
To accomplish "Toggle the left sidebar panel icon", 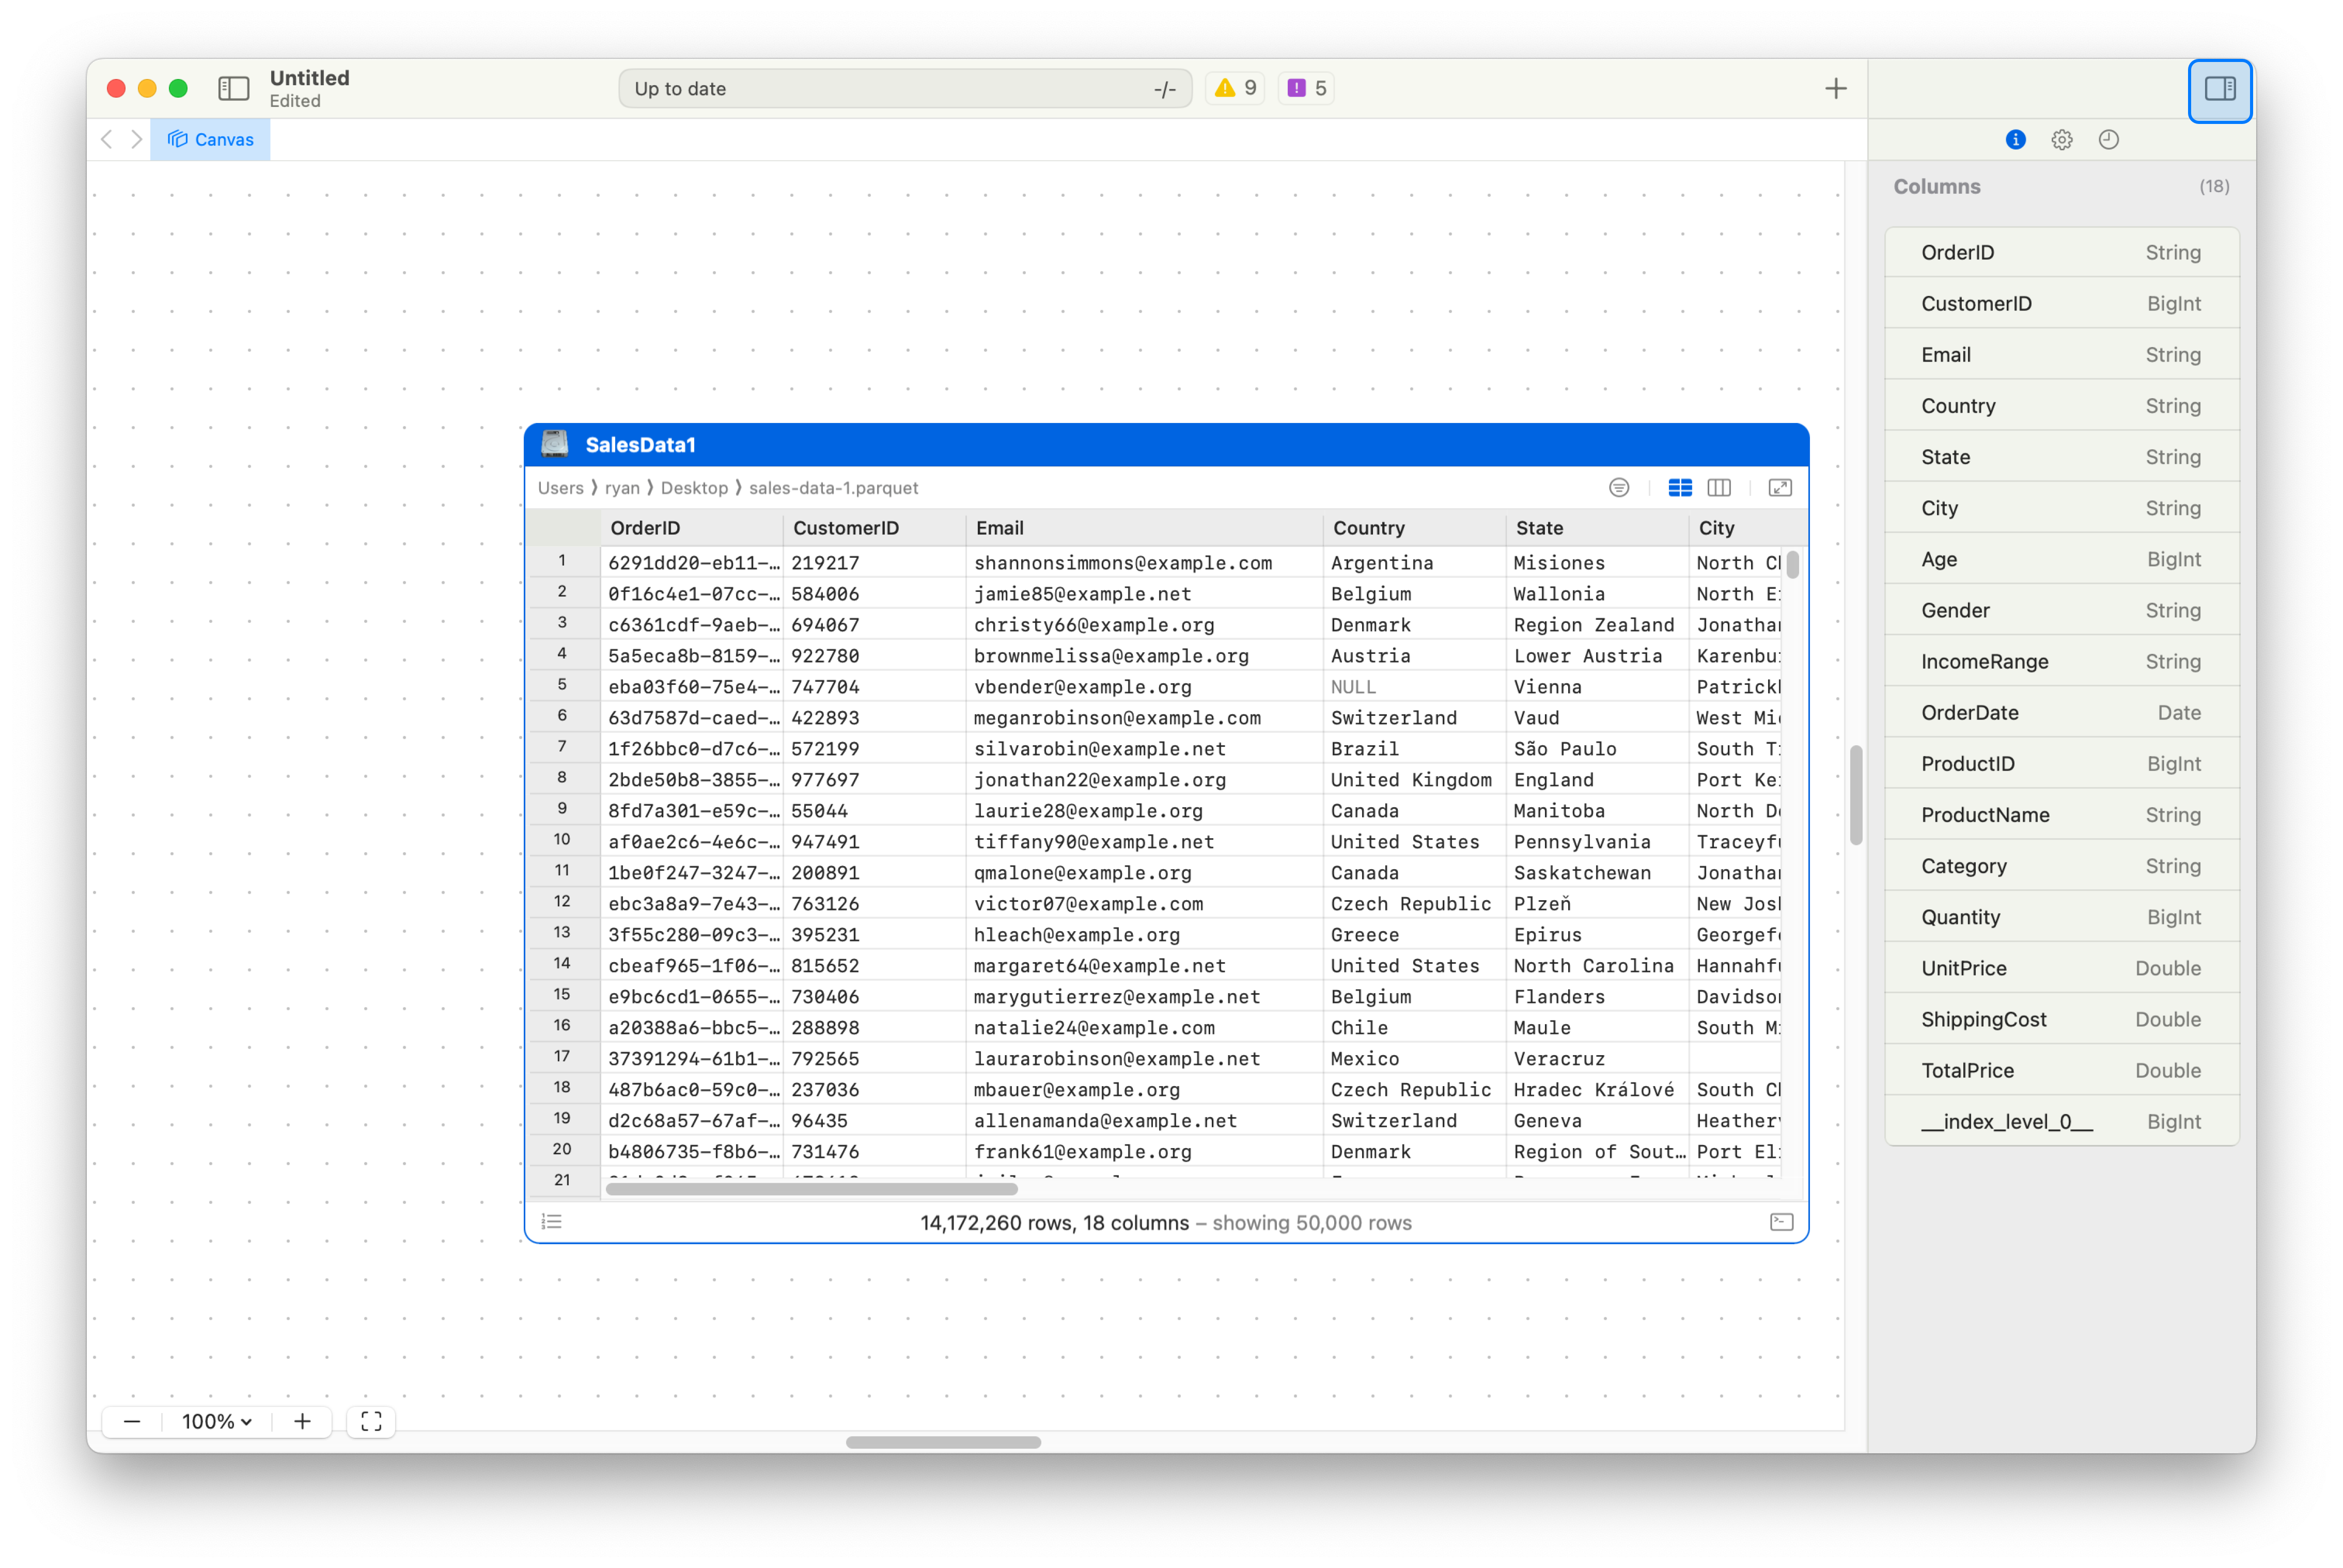I will click(233, 88).
